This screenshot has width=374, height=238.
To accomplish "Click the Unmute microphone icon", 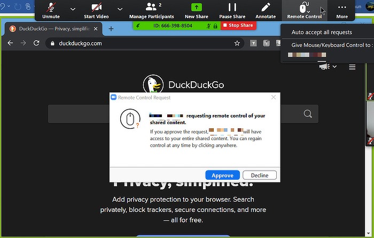I will pos(51,7).
